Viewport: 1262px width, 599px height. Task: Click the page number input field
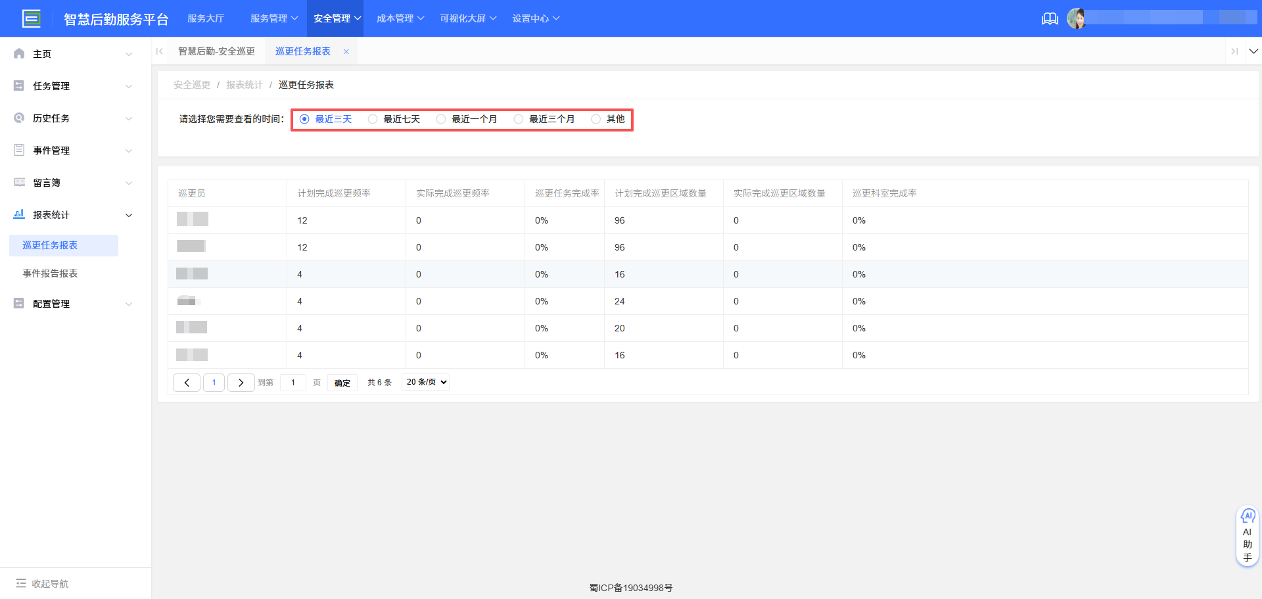(293, 382)
